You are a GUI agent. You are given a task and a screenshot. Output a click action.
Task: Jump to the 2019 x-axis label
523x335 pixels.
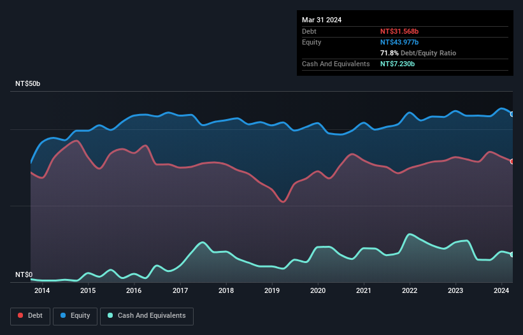pos(272,291)
